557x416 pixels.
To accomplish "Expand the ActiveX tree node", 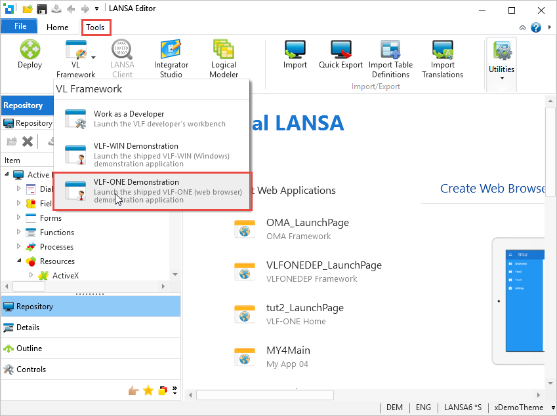I will point(31,275).
